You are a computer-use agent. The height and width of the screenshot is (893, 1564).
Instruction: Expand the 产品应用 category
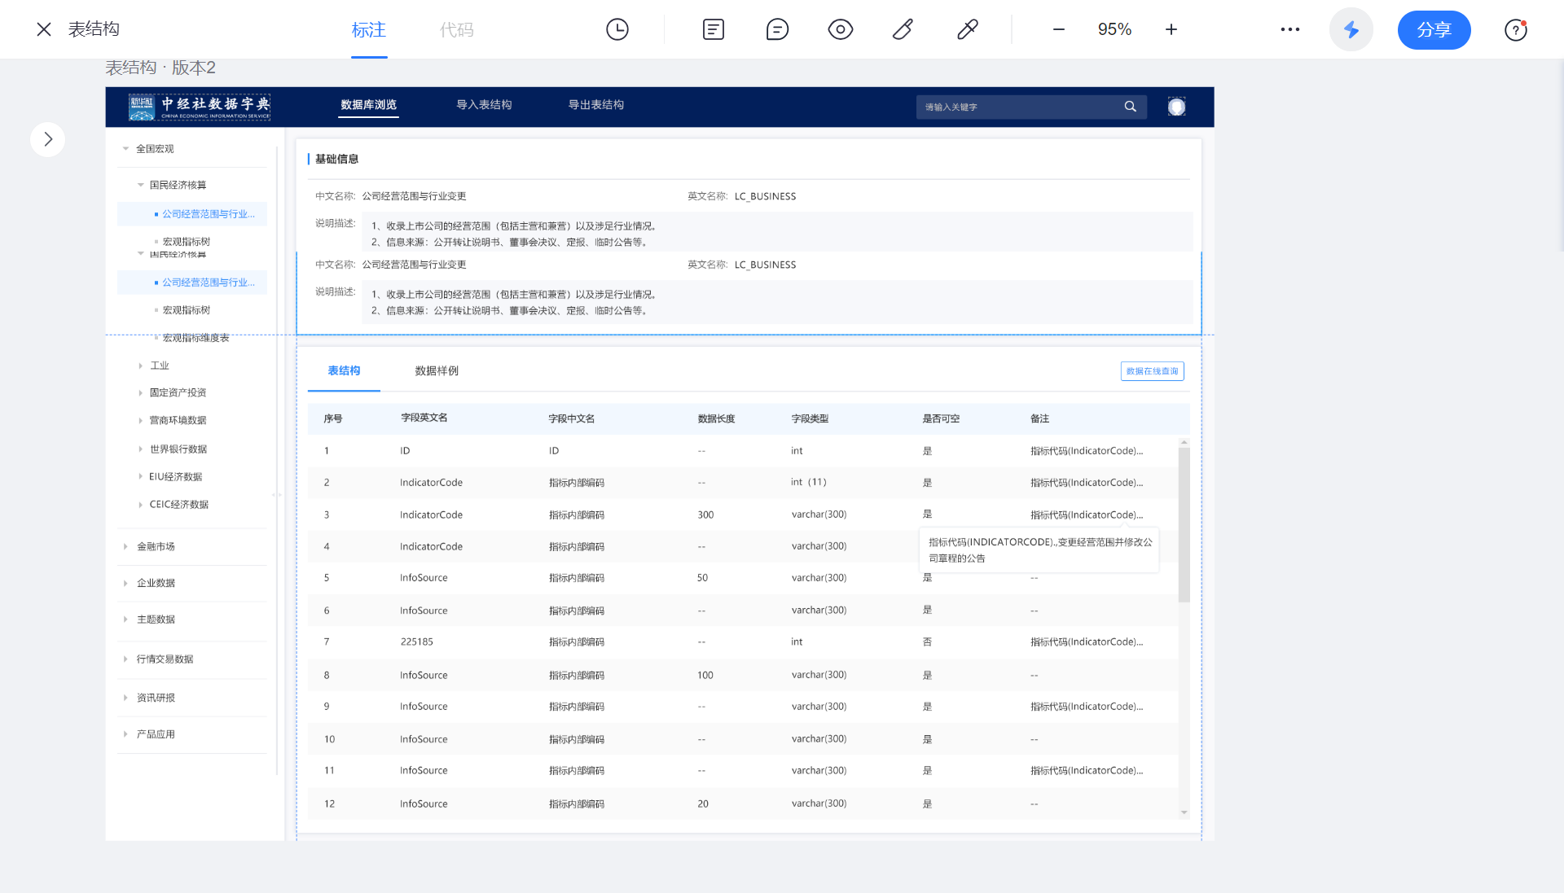[125, 734]
